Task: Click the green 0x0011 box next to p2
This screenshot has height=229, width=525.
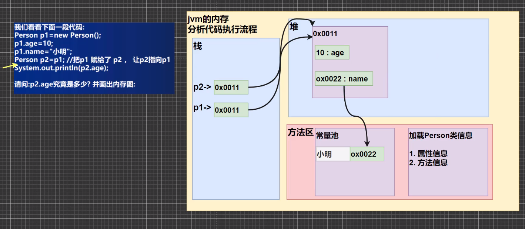Action: [x=231, y=87]
